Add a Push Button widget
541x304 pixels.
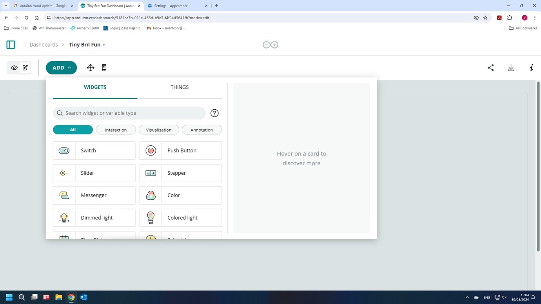[180, 150]
